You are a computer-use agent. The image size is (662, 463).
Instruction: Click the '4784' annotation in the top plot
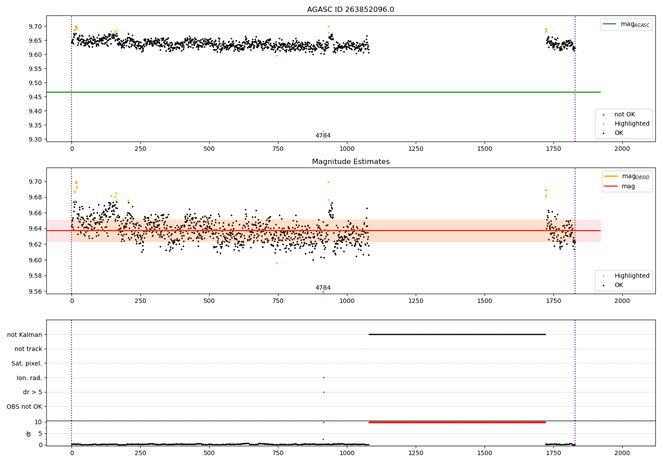click(323, 136)
